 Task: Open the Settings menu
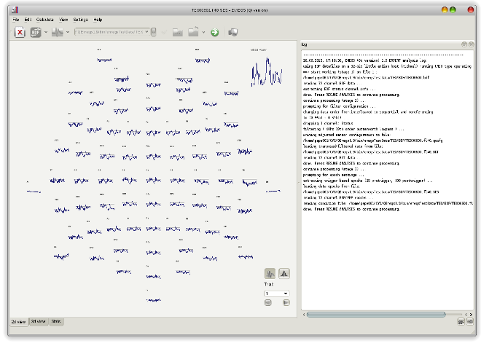pyautogui.click(x=80, y=19)
